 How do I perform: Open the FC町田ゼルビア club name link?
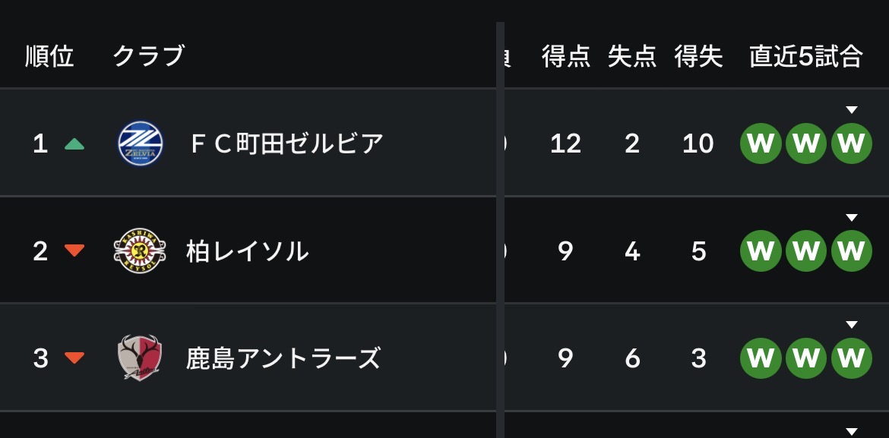pyautogui.click(x=287, y=144)
